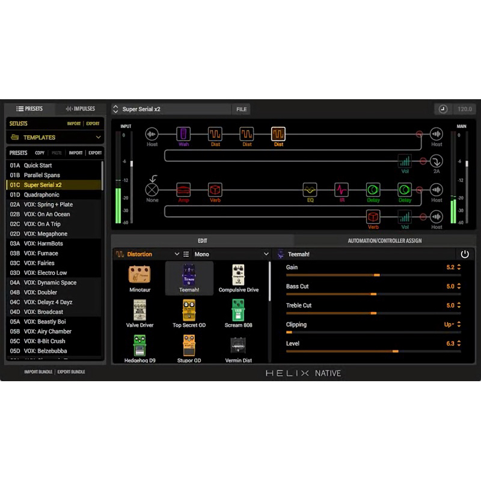Click IMPORT BUNDLE at the bottom

click(38, 372)
